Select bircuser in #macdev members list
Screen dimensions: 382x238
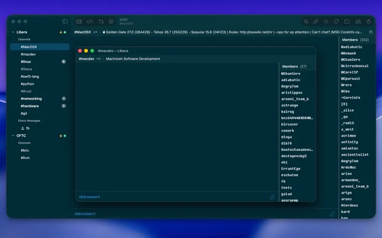[289, 124]
